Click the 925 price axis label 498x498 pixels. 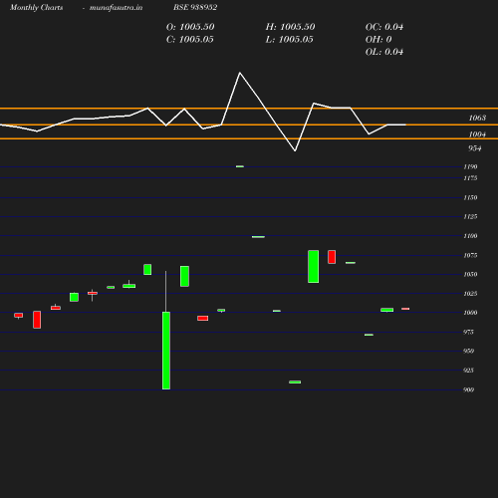(468, 370)
